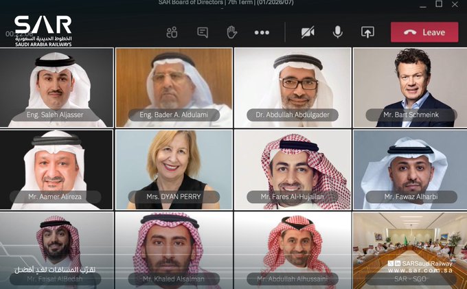Share your screen content
The width and height of the screenshot is (467, 289).
tap(367, 32)
